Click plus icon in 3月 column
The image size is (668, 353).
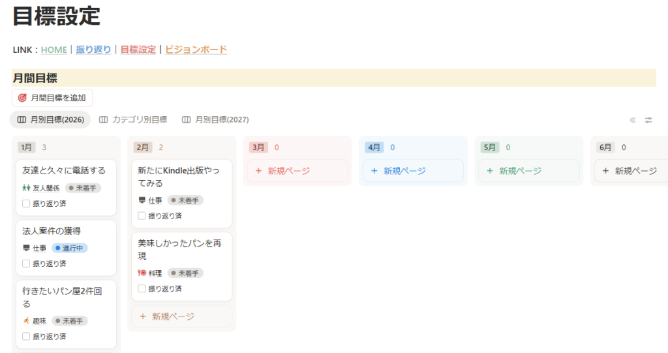click(258, 171)
